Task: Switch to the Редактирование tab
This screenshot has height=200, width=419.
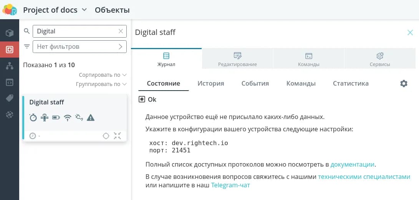Action: 237,59
